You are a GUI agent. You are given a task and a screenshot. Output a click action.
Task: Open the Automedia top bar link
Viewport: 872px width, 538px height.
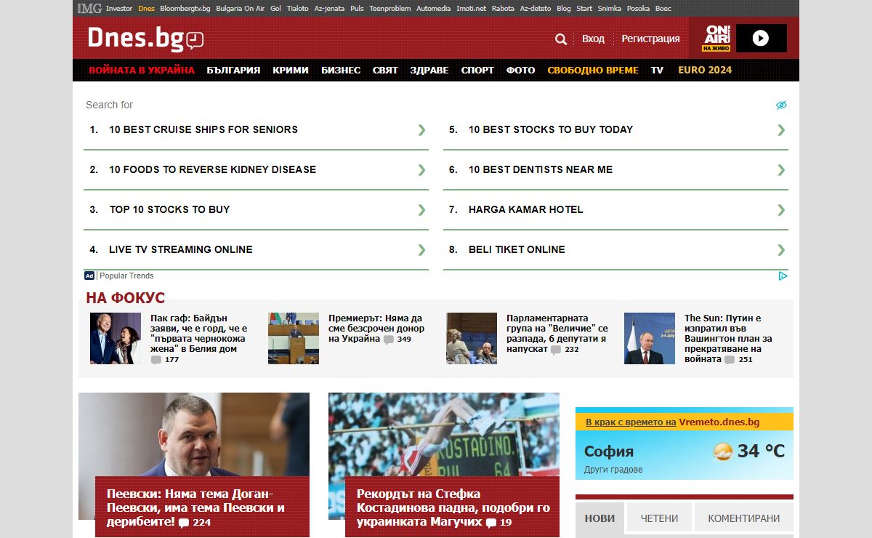pyautogui.click(x=434, y=9)
